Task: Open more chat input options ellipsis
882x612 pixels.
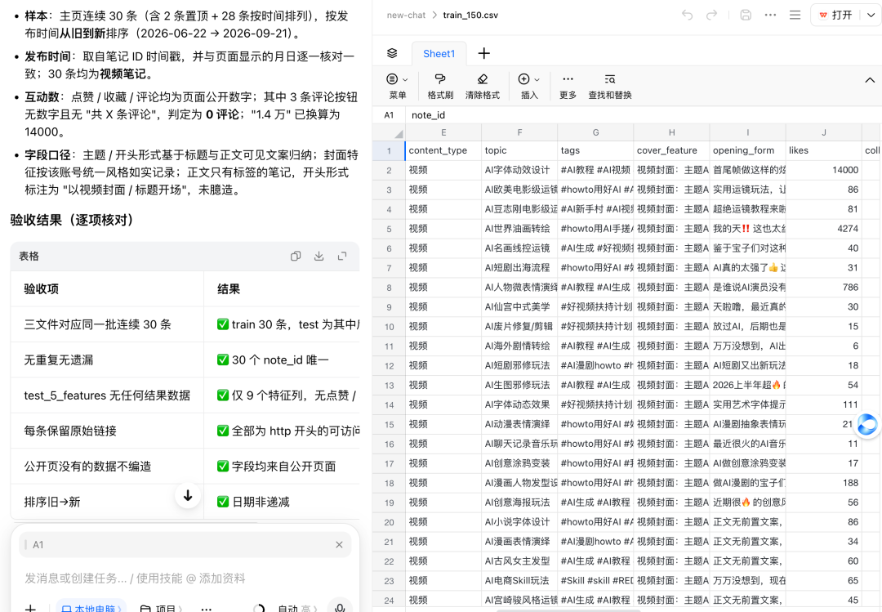Action: coord(207,608)
